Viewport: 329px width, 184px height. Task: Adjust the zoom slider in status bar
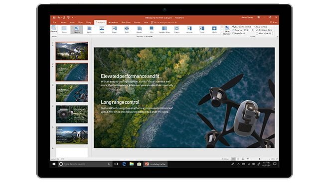(260, 159)
